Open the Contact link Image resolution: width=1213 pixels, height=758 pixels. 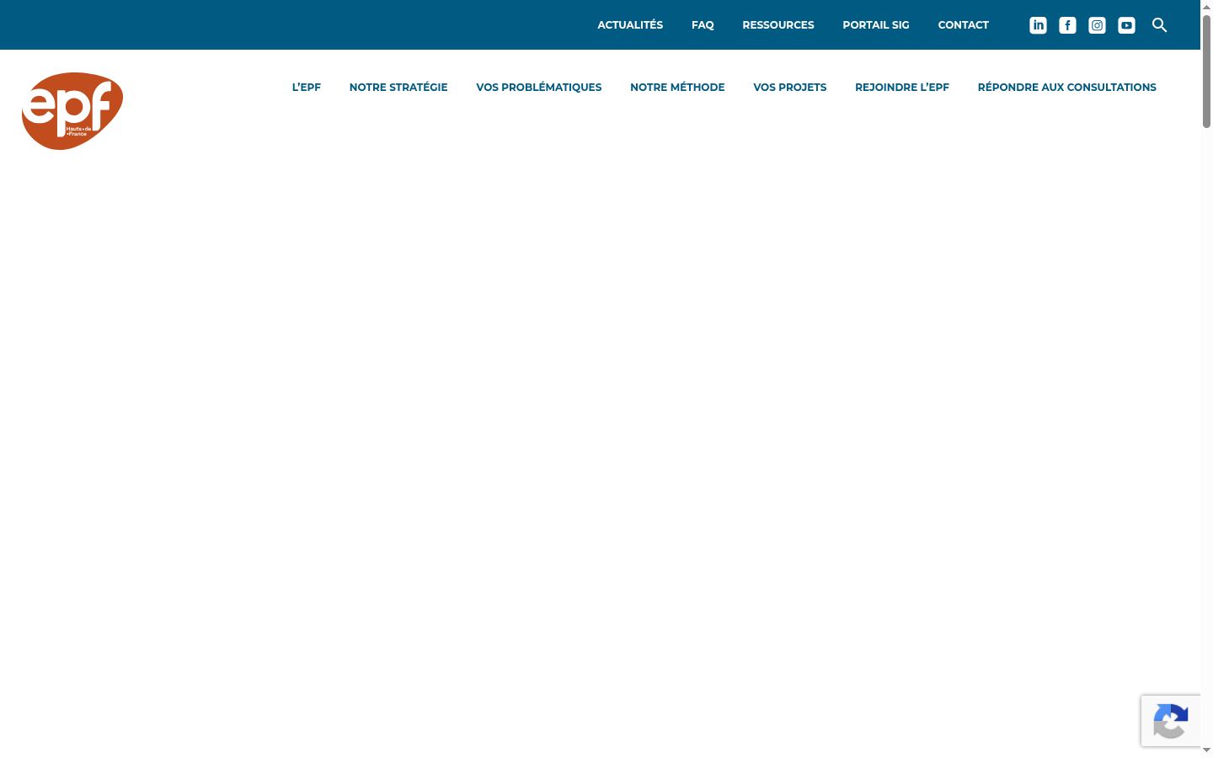pos(964,24)
